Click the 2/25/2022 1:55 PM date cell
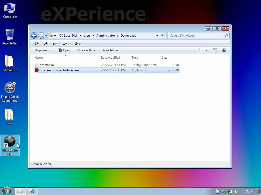This screenshot has height=195, width=261. [x=113, y=65]
